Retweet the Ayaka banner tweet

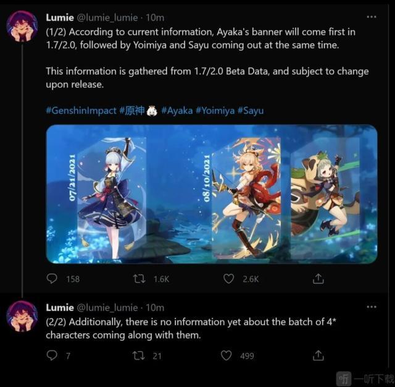139,279
